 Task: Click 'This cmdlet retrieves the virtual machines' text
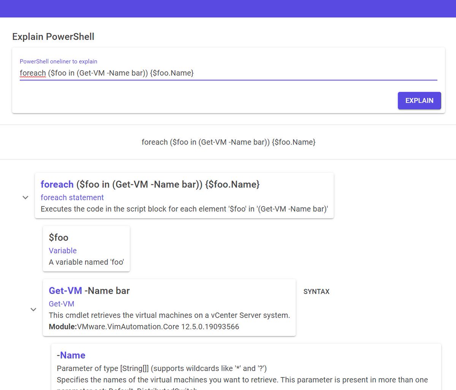click(x=169, y=315)
